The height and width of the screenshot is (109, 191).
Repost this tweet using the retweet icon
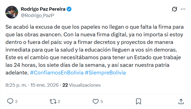click(x=53, y=101)
